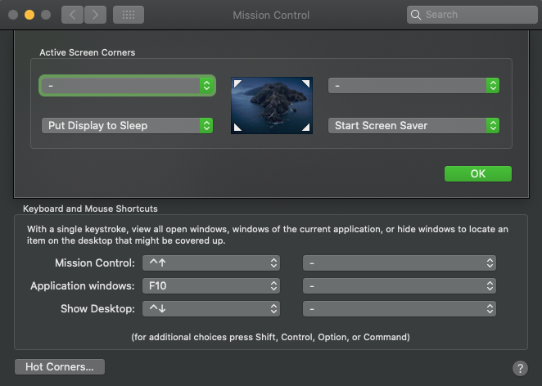Open Application windows F10 shortcut dropdown

(211, 286)
